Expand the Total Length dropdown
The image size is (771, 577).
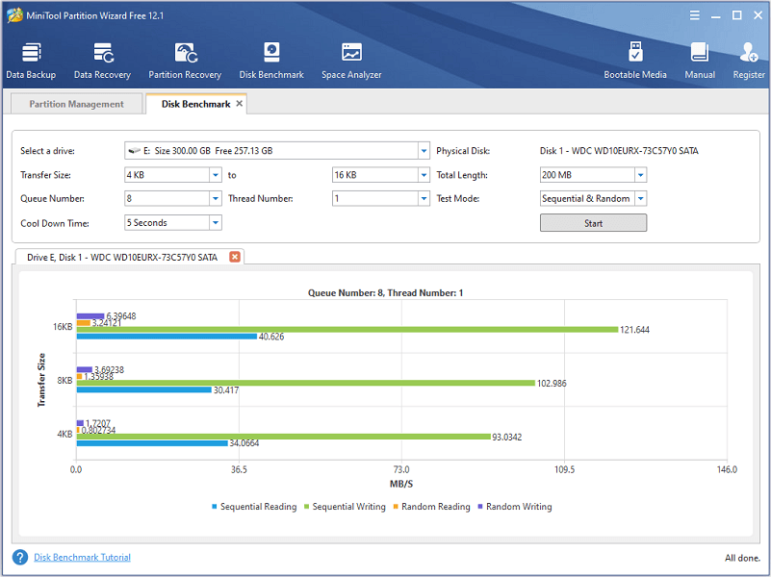pyautogui.click(x=640, y=175)
